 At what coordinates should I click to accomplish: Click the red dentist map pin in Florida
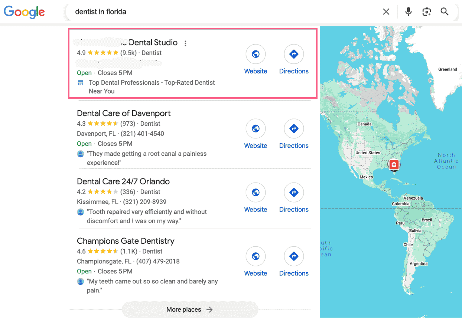coord(394,165)
